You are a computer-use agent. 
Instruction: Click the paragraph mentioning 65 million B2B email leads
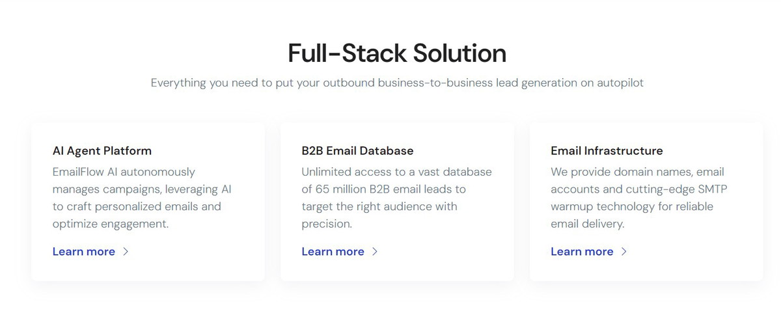(x=397, y=198)
